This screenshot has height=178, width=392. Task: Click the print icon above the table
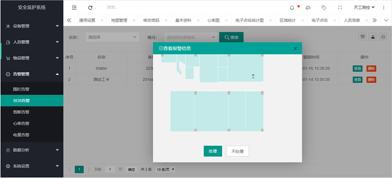pos(383,37)
